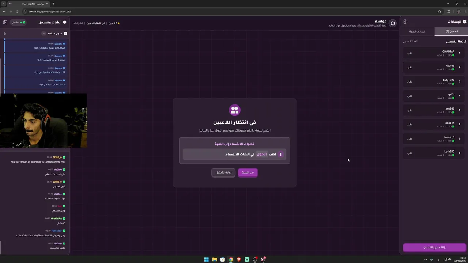Screen dimensions: 468x263
Task: Open the Windows Start menu
Action: [207, 259]
